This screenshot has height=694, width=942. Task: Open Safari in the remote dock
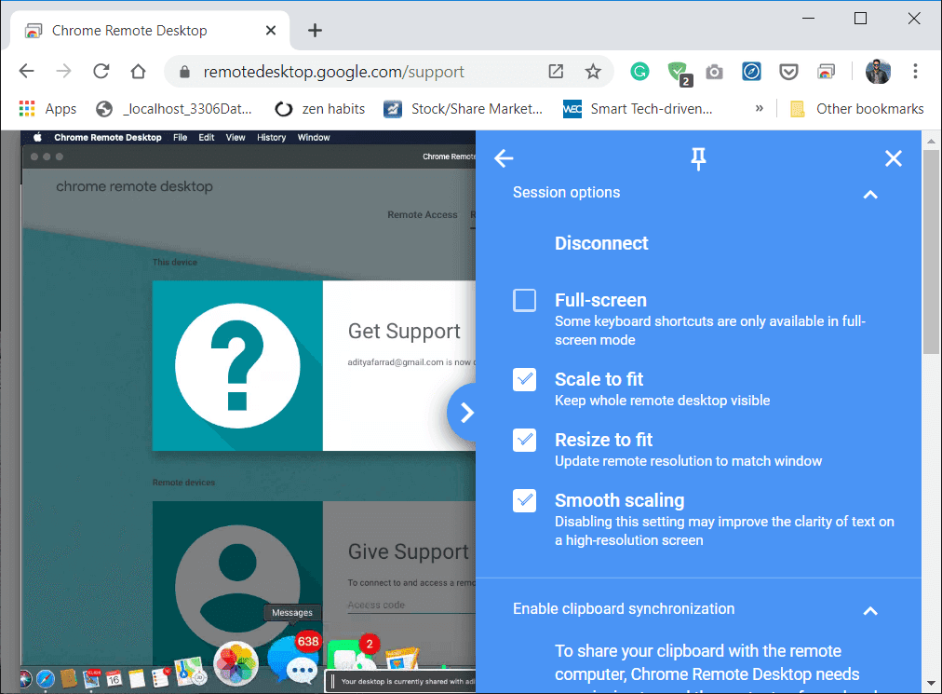click(45, 679)
